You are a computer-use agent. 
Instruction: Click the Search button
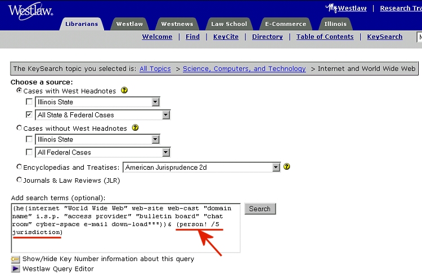click(260, 209)
